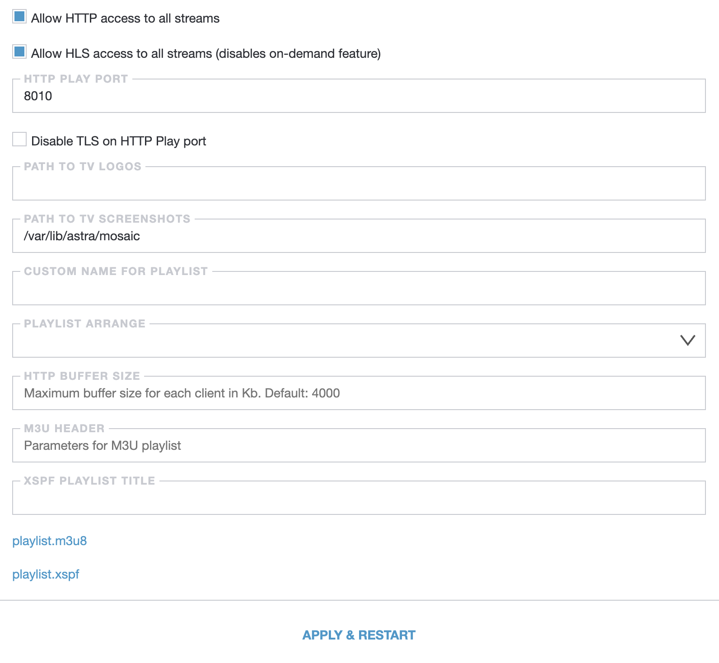Open the Playlist Arrange dropdown
Screen dimensions: 719x663
click(x=359, y=341)
